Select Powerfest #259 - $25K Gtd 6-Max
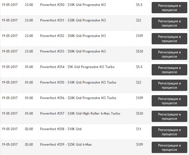 (66, 145)
